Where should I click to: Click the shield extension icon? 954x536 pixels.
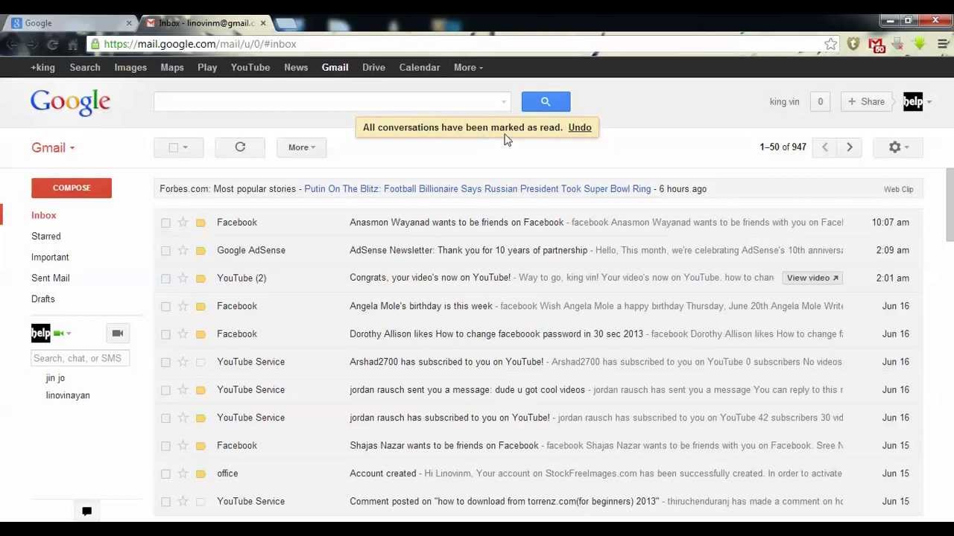853,45
